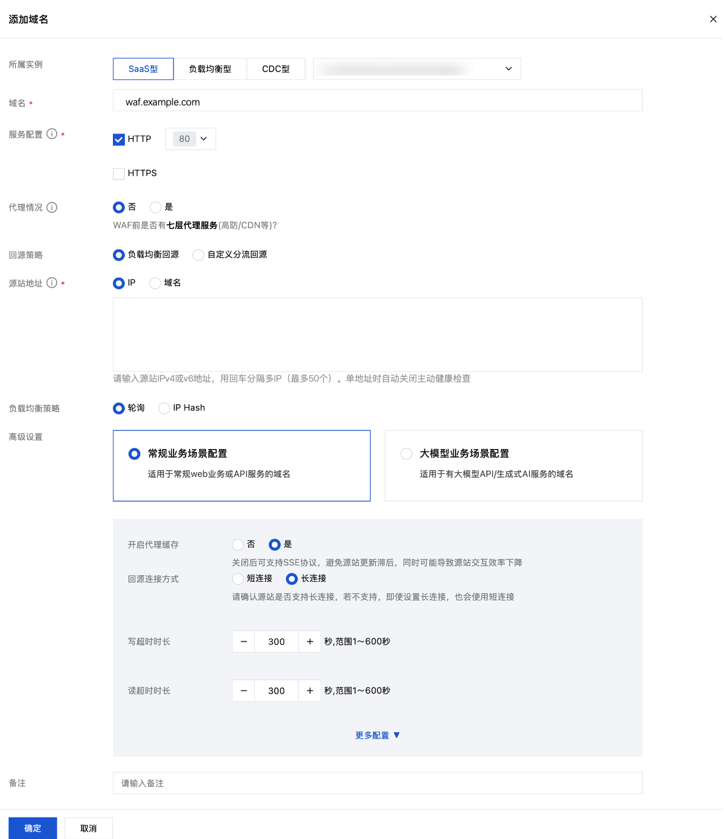
Task: Uncheck the HTTP checkbox
Action: 119,140
